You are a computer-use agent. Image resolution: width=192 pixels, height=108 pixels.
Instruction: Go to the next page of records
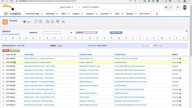pyautogui.click(x=158, y=46)
